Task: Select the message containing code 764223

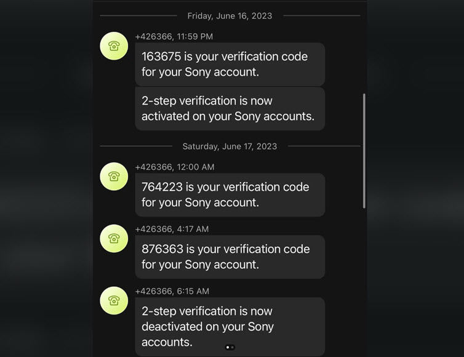Action: (230, 195)
